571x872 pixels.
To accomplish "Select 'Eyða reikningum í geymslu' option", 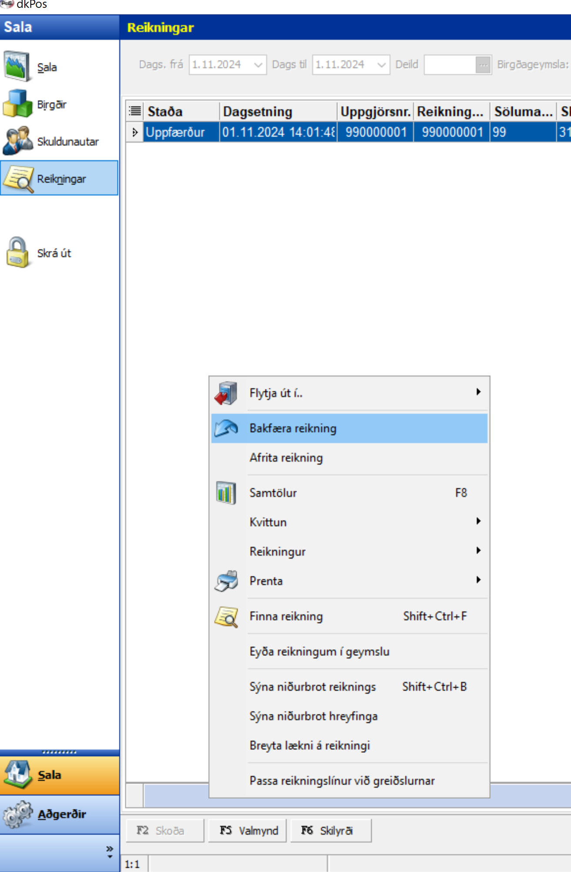I will (319, 651).
